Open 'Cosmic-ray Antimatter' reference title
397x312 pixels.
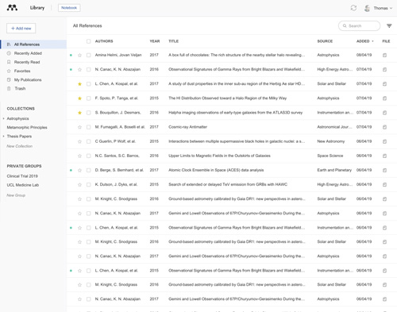tap(187, 127)
